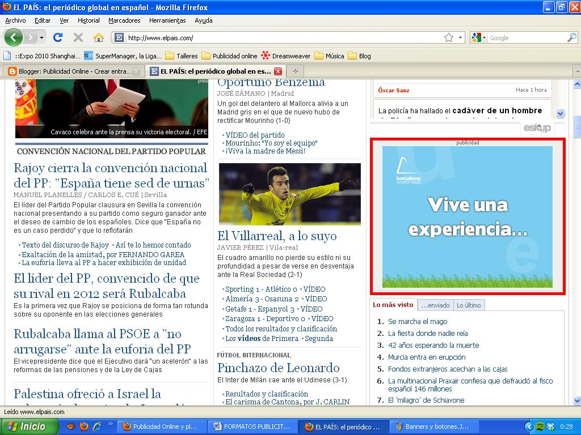
Task: Click the page scrollbar up arrow
Action: coord(577,84)
